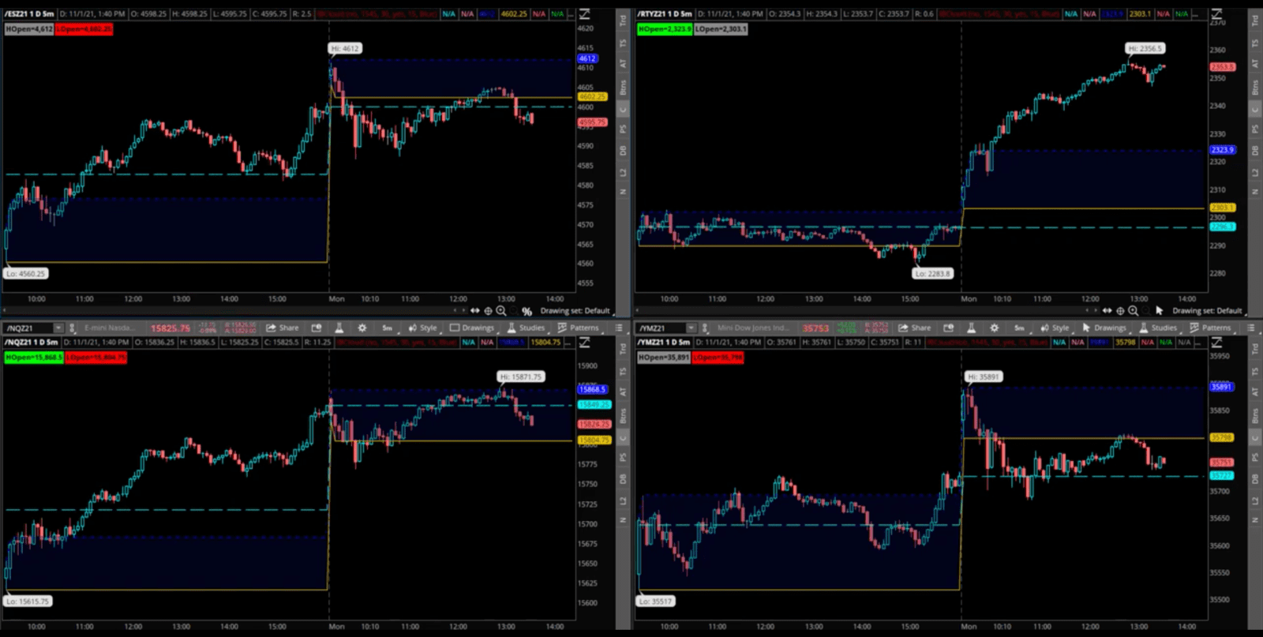
Task: Click the pan arrows icon under /RTY chart
Action: (x=1107, y=311)
